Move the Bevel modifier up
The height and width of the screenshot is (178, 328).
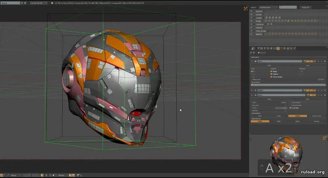(x=318, y=95)
